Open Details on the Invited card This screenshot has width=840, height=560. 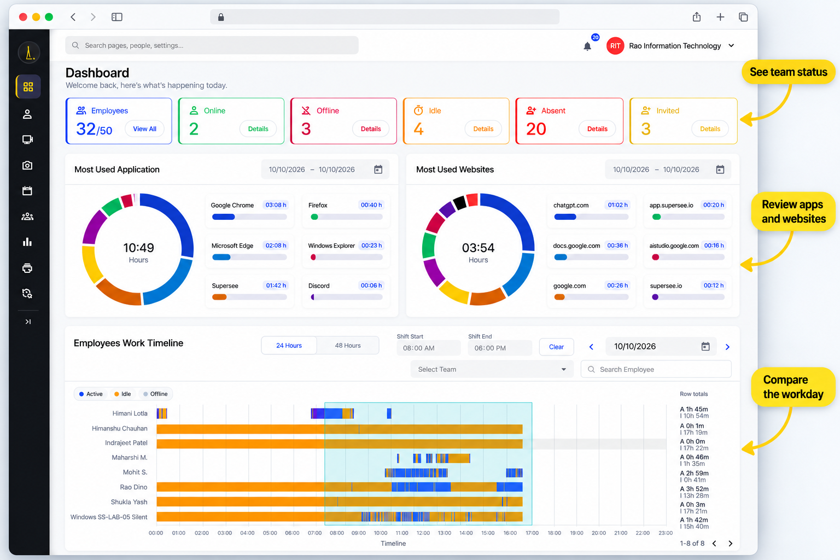coord(710,129)
